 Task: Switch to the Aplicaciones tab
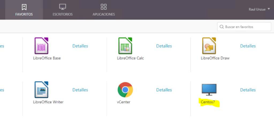104,10
